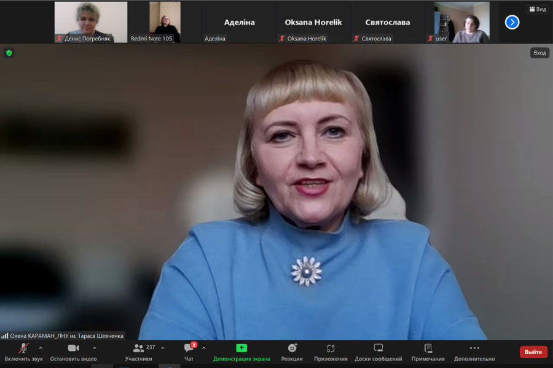Stop camera with Остановить видео
The height and width of the screenshot is (368, 553).
(73, 348)
